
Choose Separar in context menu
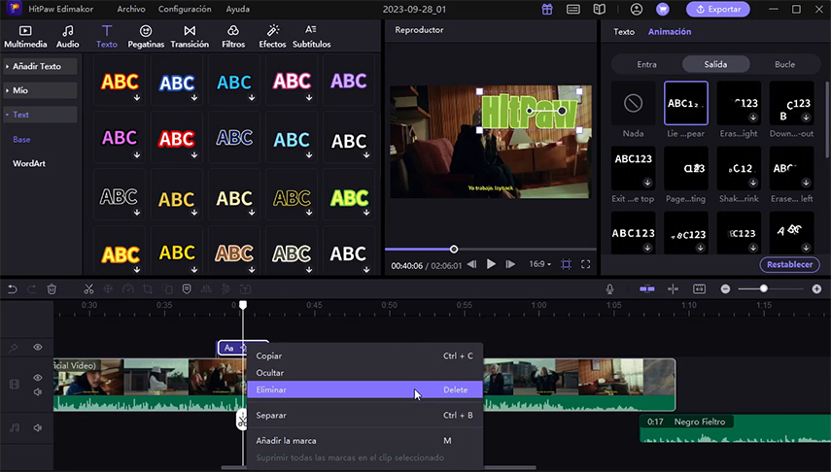pos(364,416)
